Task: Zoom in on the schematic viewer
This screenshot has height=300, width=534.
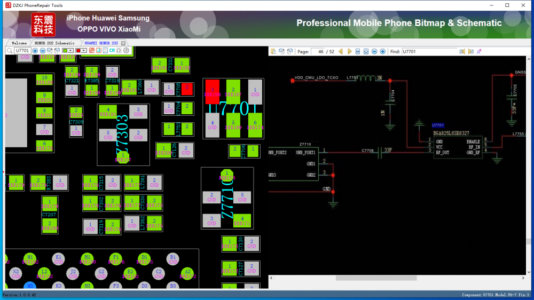Action: point(383,52)
